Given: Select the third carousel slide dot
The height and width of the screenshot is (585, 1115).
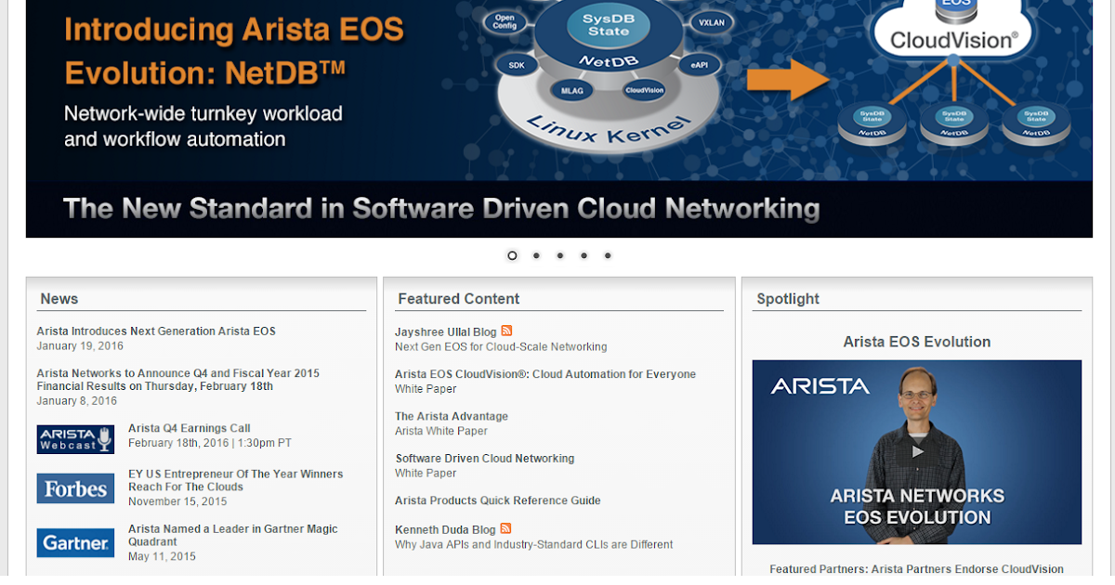Looking at the screenshot, I should (560, 255).
